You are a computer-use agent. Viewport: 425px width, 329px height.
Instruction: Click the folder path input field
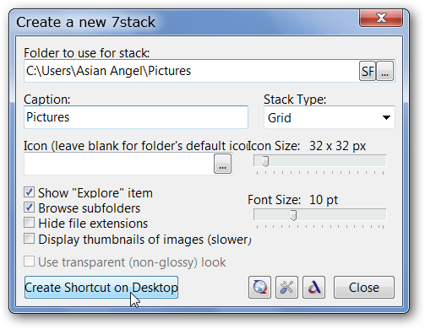(x=192, y=71)
